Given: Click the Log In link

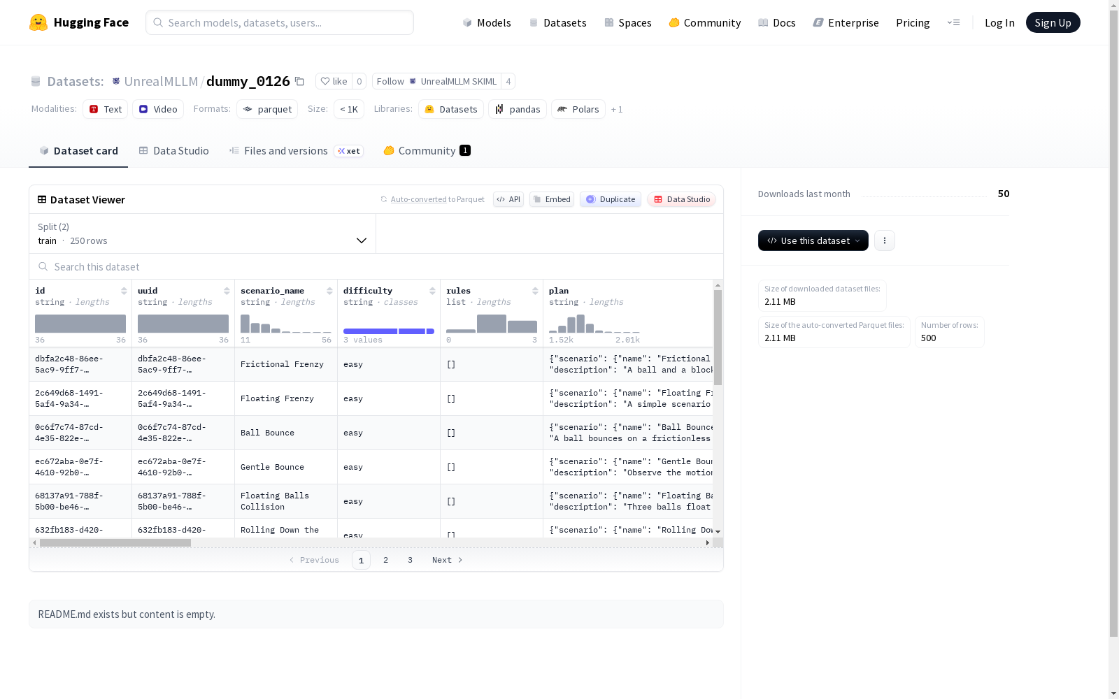Looking at the screenshot, I should pyautogui.click(x=999, y=22).
